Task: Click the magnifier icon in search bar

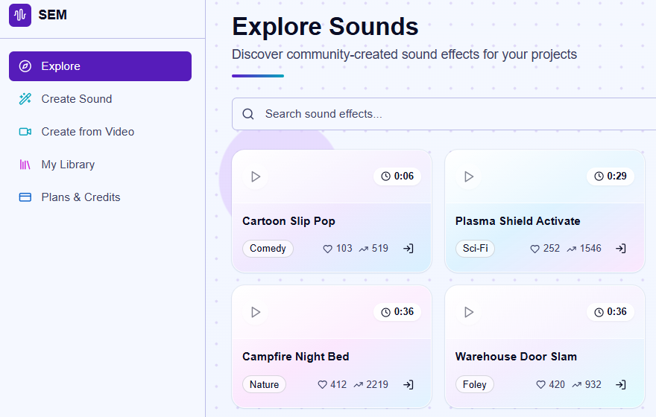Action: pos(248,114)
